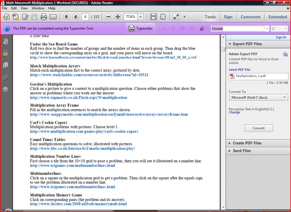The width and height of the screenshot is (291, 212).
Task: Open the Courier font dropdown
Action: pyautogui.click(x=267, y=29)
